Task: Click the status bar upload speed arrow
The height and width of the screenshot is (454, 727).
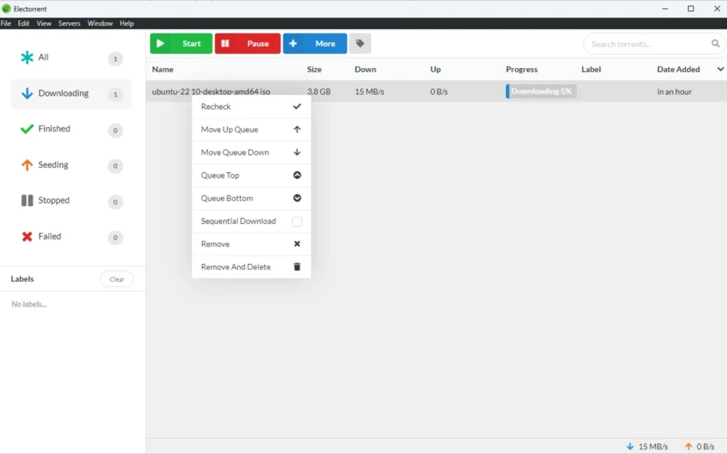Action: [x=688, y=446]
